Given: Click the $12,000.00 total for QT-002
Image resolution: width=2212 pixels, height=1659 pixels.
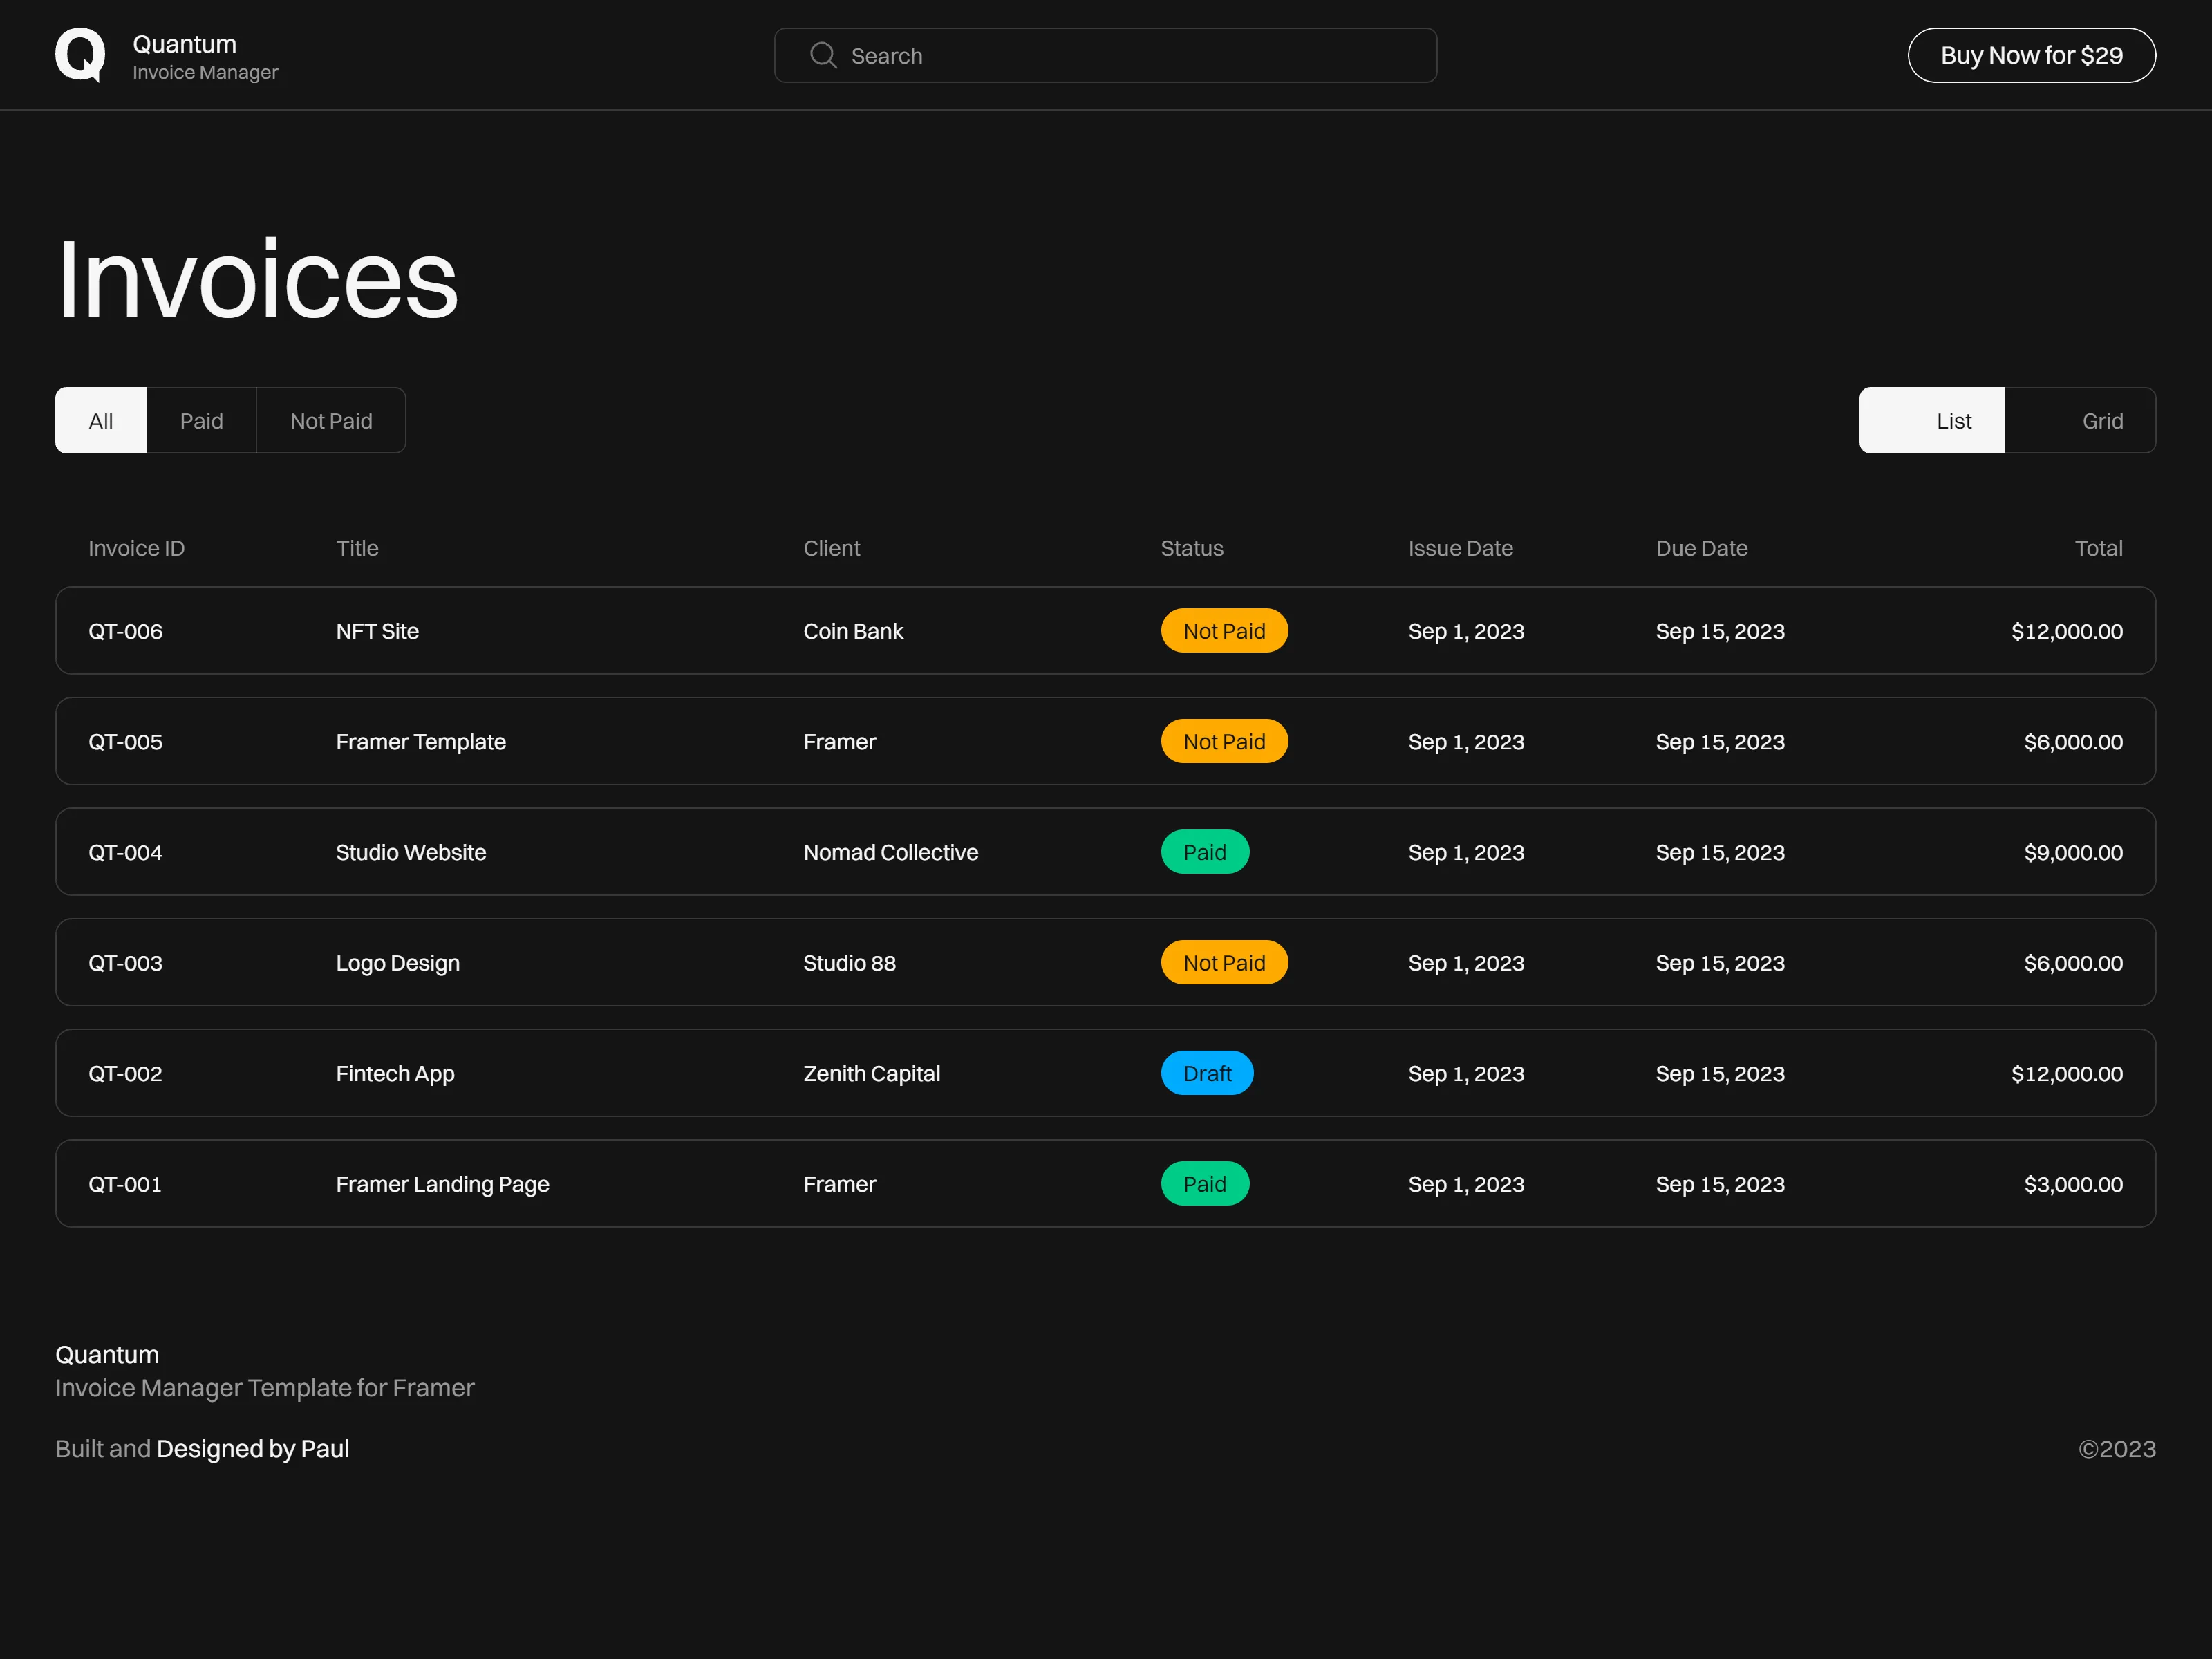Looking at the screenshot, I should (x=2067, y=1074).
